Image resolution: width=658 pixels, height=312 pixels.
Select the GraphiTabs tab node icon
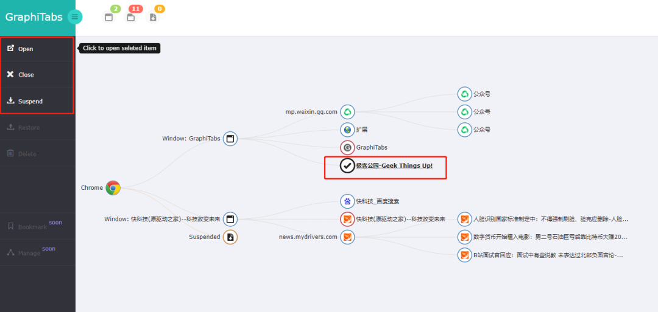(x=347, y=147)
